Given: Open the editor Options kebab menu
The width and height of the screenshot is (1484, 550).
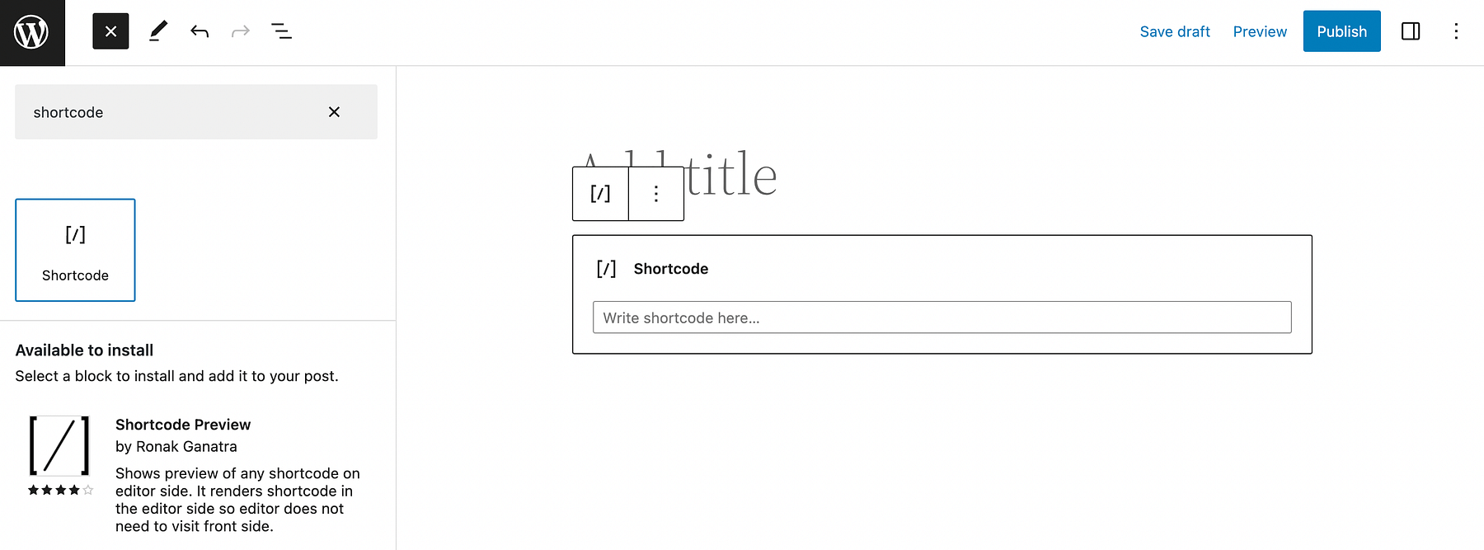Looking at the screenshot, I should (x=1457, y=31).
